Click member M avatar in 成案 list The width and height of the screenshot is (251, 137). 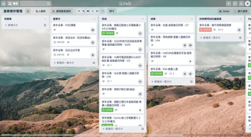[190, 45]
